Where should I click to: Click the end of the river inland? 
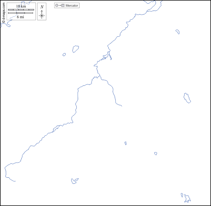click(122, 106)
